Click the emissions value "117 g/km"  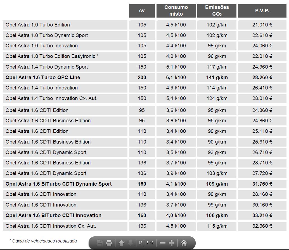click(x=217, y=67)
